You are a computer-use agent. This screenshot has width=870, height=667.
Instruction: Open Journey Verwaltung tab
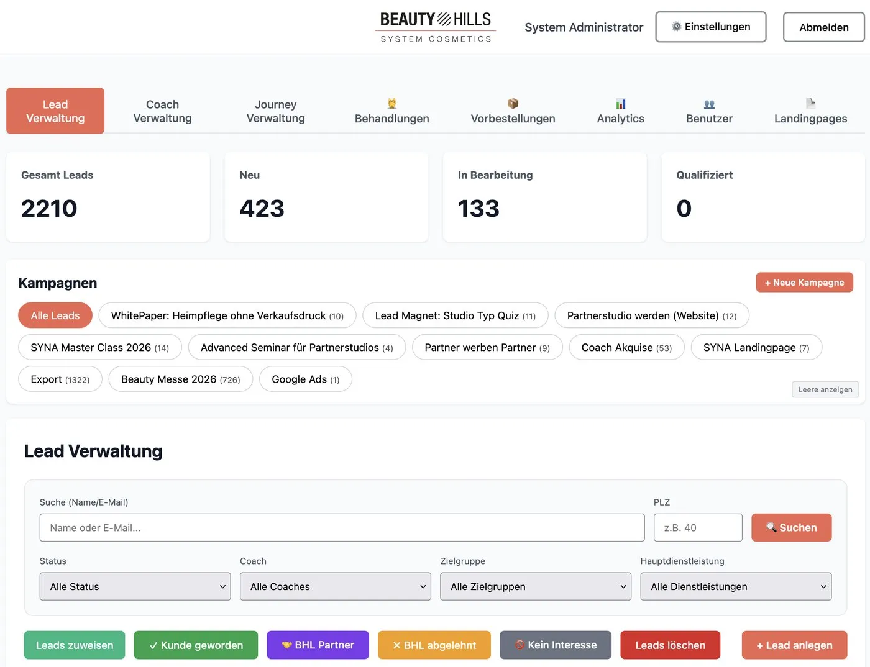coord(275,111)
